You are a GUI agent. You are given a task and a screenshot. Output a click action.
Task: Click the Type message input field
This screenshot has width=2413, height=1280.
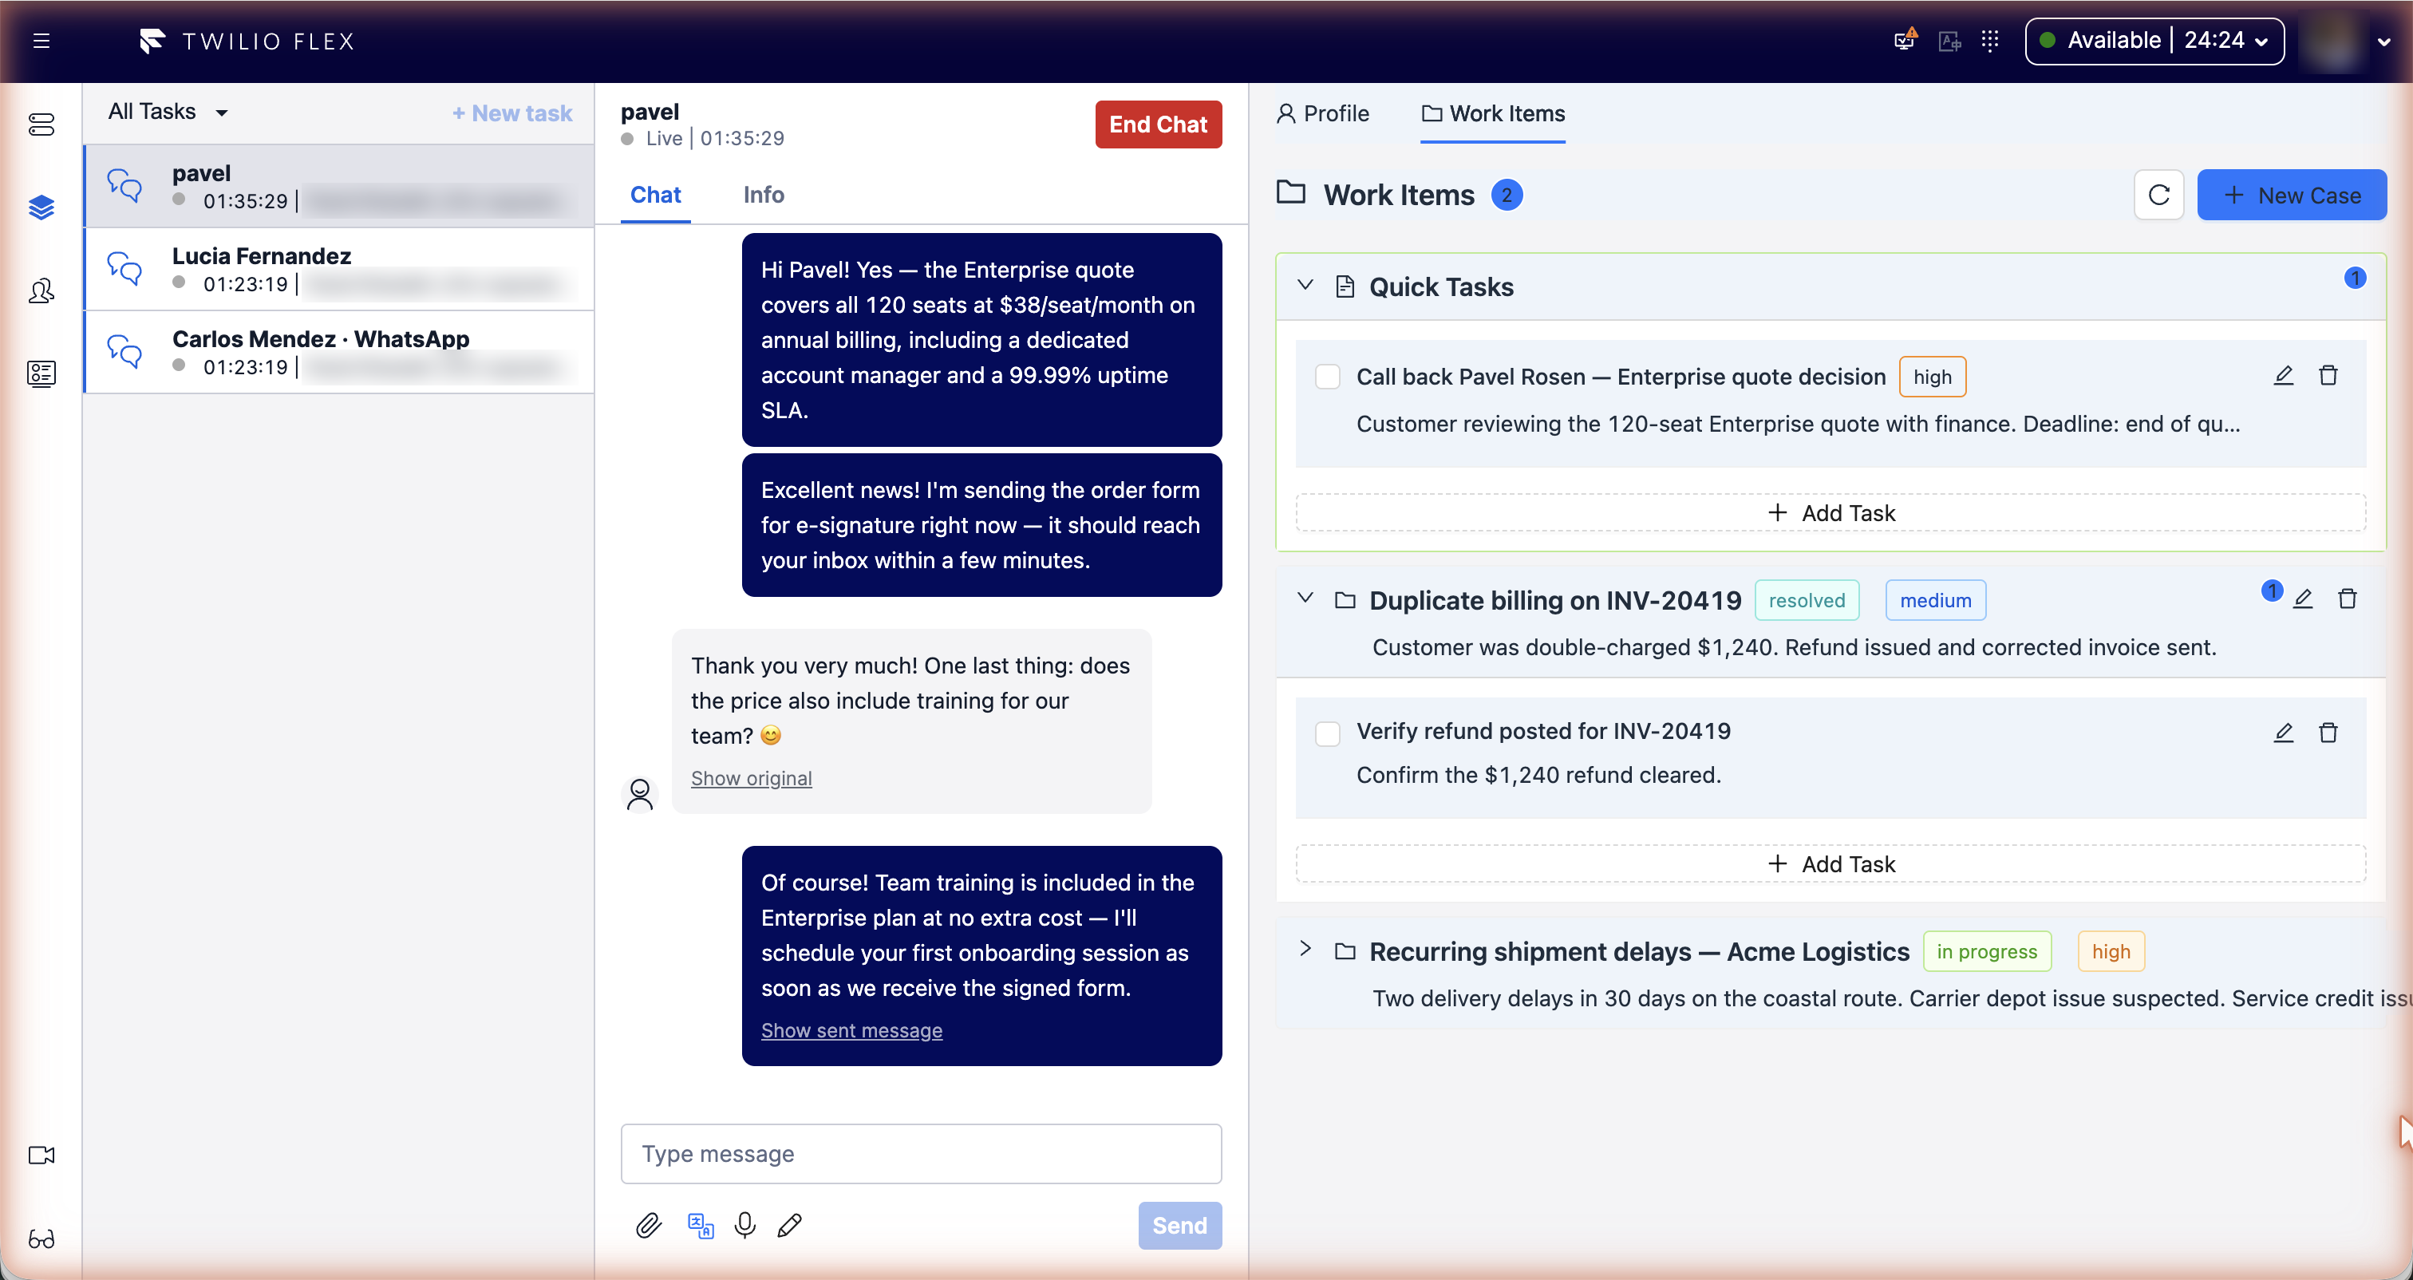[921, 1155]
